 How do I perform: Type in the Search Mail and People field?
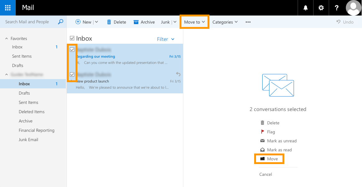pos(30,22)
